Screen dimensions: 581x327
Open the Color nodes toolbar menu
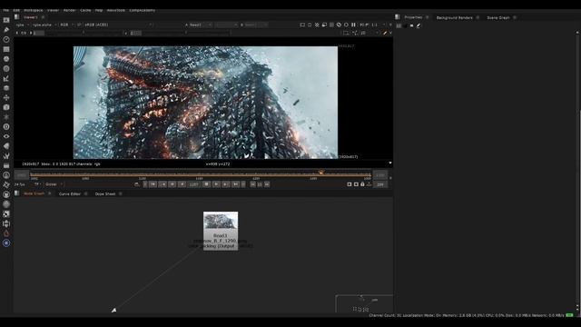[6, 58]
